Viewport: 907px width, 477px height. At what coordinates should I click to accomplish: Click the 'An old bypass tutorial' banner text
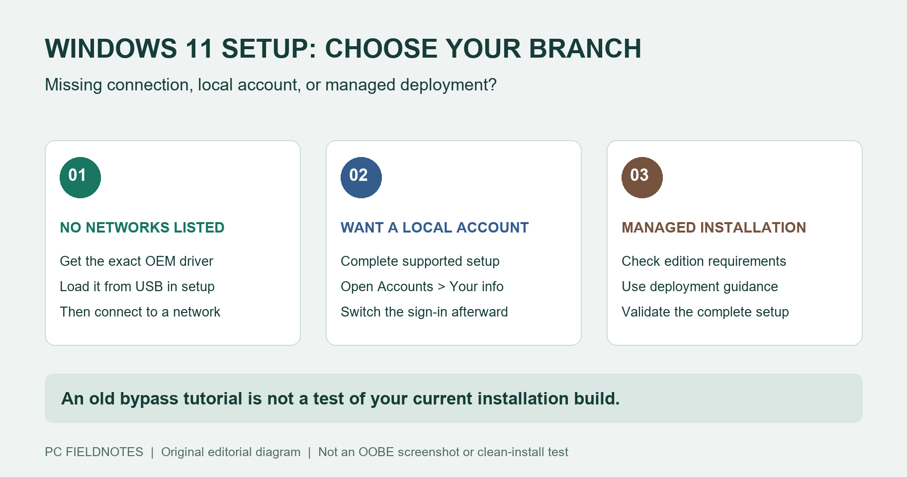coord(341,399)
